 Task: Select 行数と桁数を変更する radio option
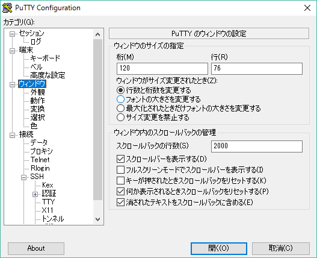[153, 90]
